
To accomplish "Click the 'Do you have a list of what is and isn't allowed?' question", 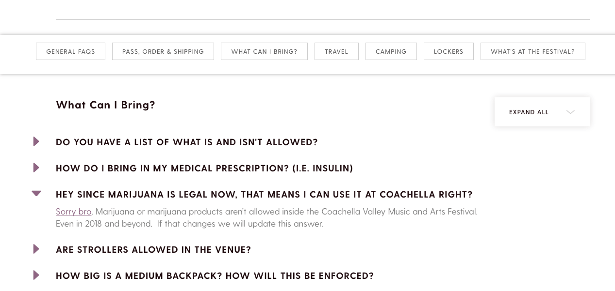I will 187,142.
